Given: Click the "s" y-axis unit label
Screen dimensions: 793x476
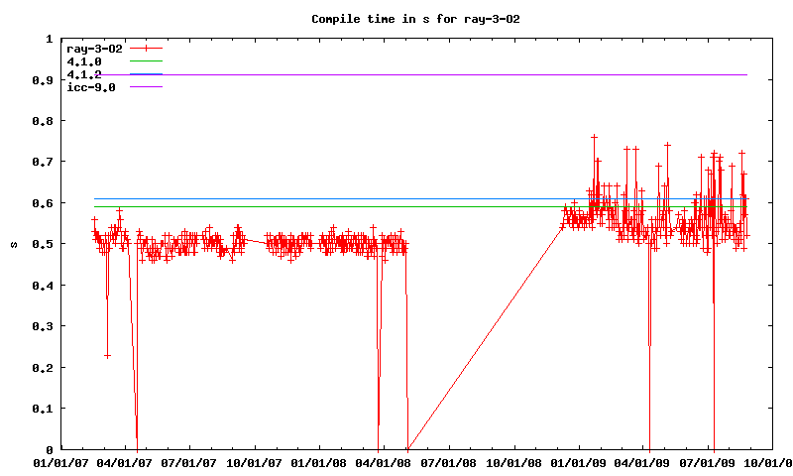Looking at the screenshot, I should point(12,244).
